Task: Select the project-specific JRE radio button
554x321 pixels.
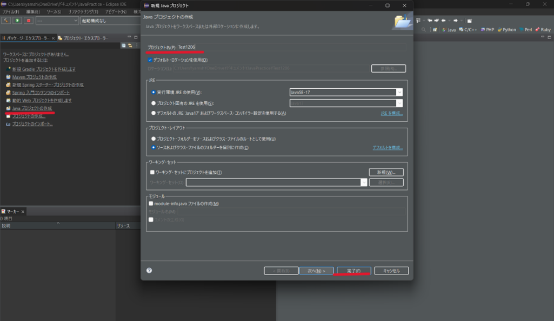Action: 153,103
